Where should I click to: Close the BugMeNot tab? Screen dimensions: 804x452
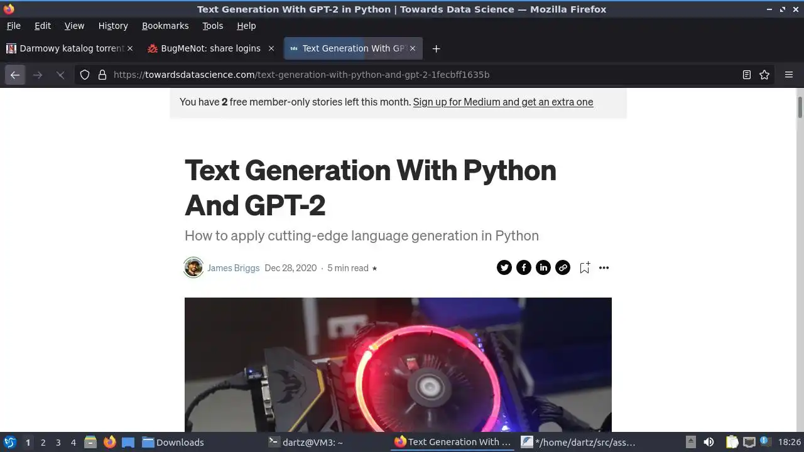point(271,48)
